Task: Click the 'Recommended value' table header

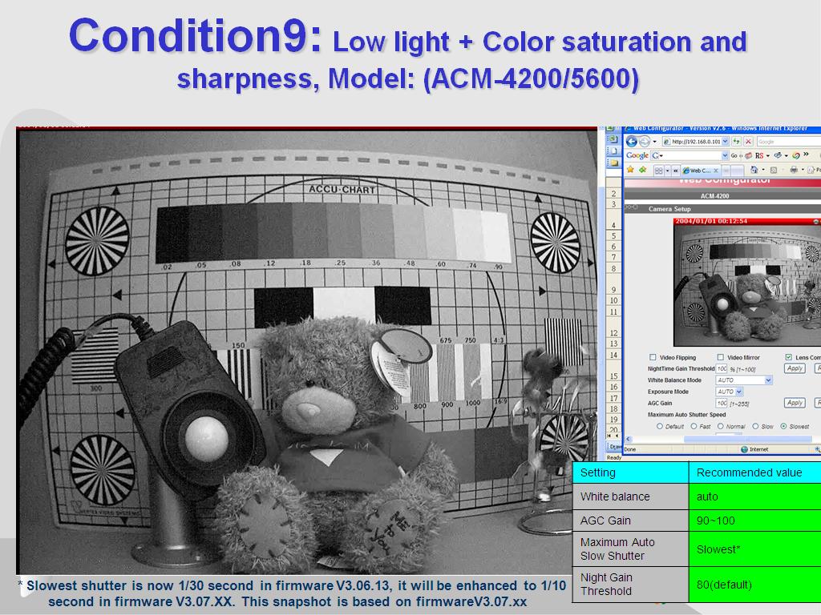Action: coord(754,472)
